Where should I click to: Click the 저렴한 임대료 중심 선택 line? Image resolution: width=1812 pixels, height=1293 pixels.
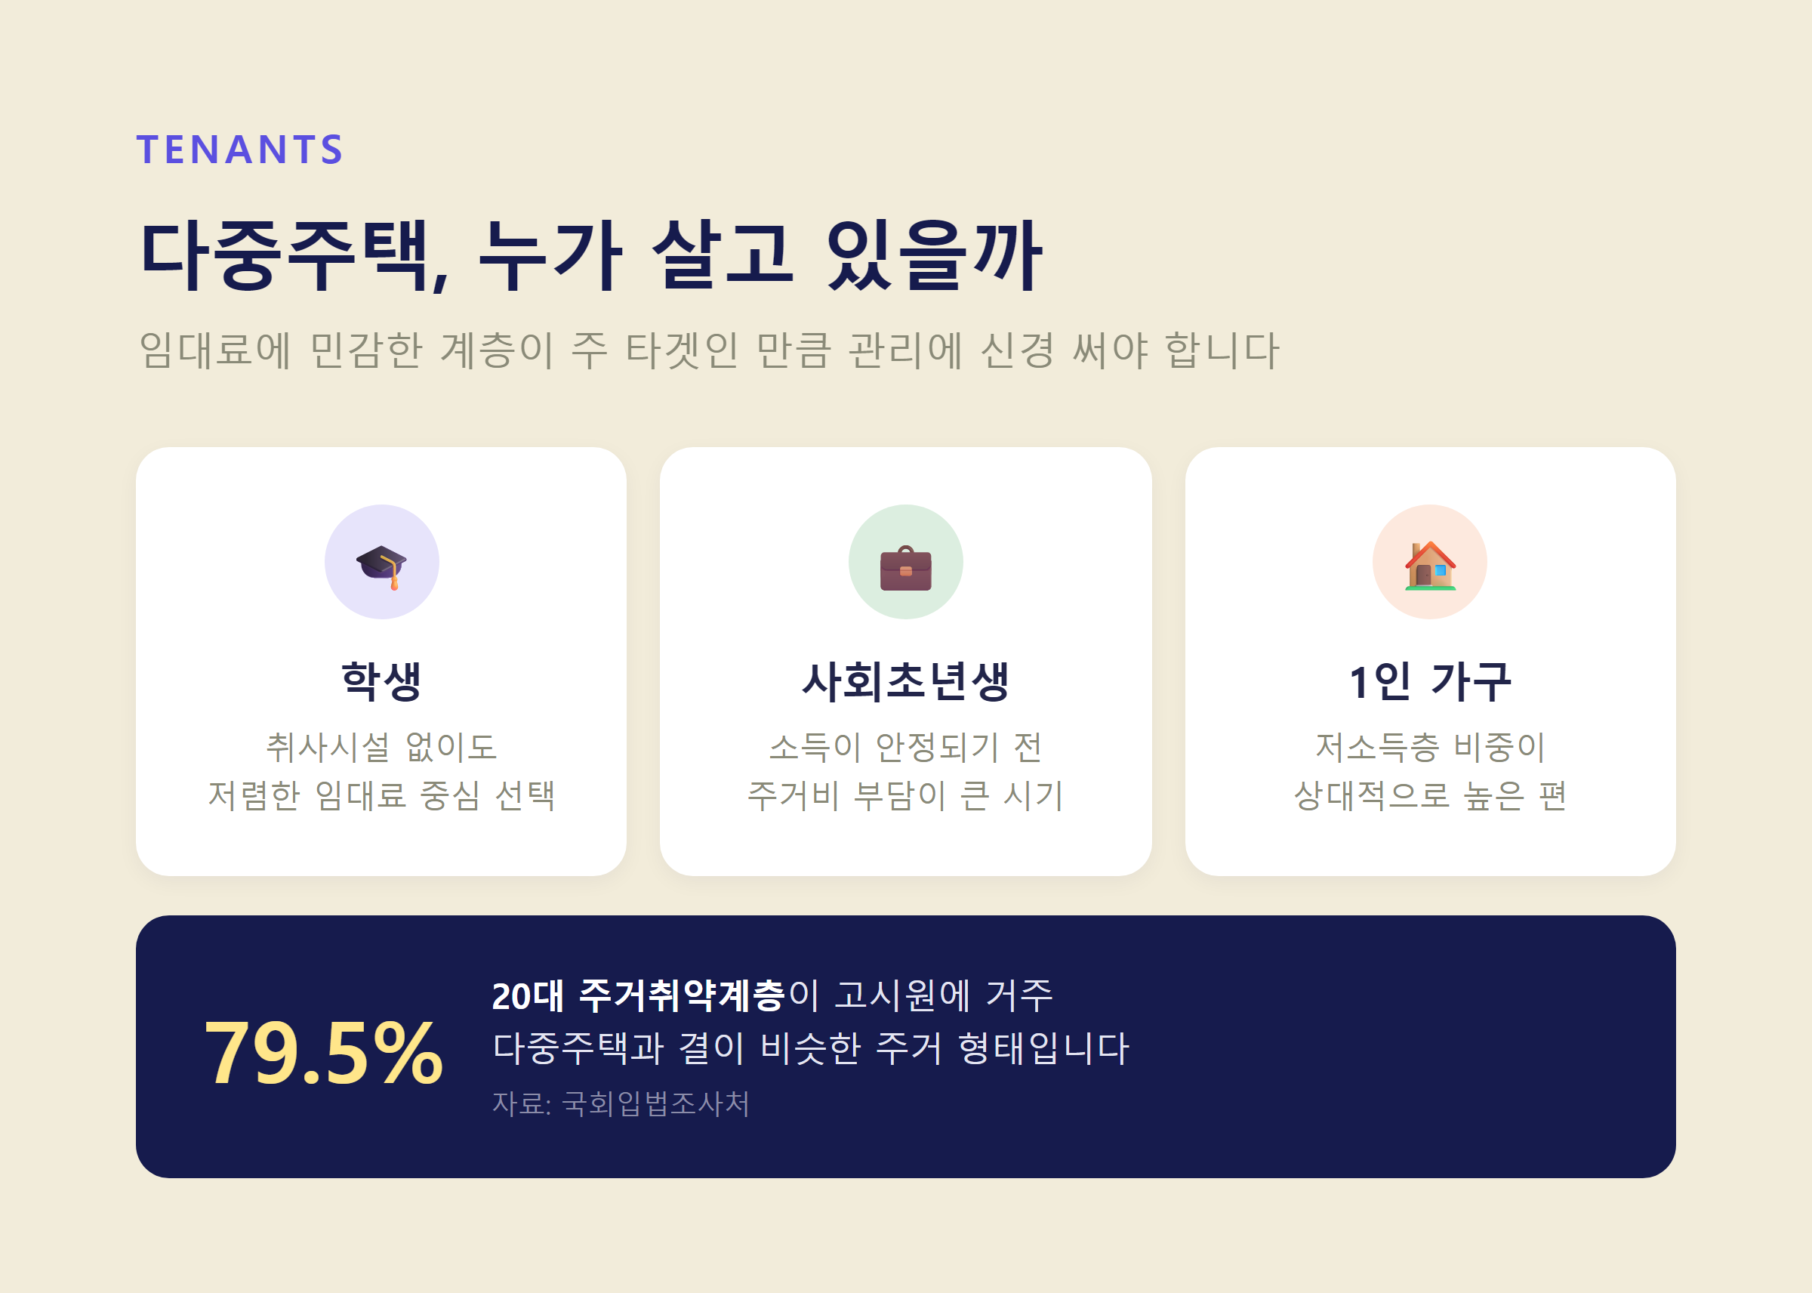point(381,795)
